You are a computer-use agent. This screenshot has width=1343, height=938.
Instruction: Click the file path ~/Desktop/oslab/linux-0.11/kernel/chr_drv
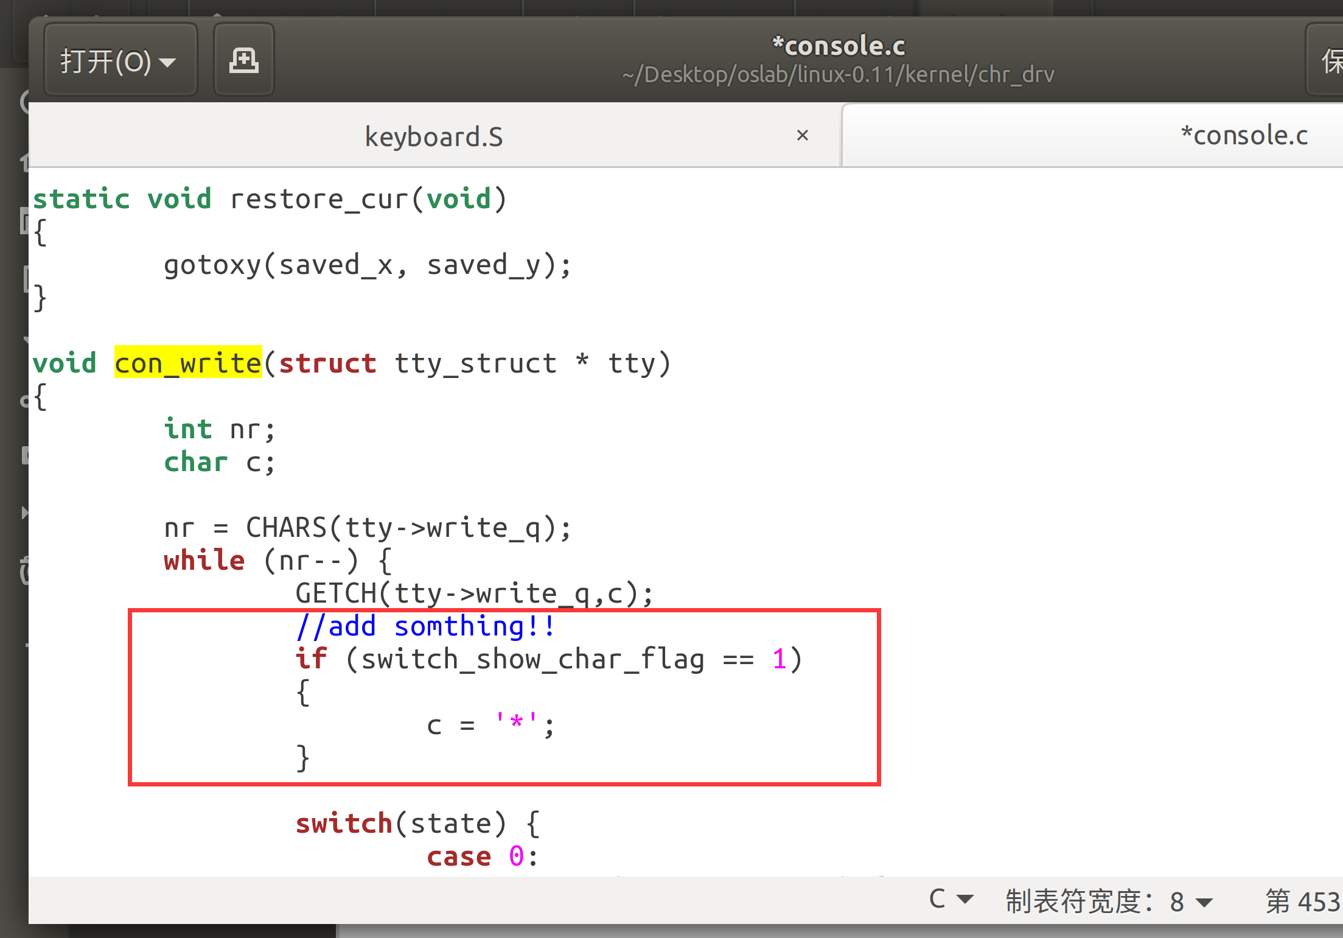(839, 74)
